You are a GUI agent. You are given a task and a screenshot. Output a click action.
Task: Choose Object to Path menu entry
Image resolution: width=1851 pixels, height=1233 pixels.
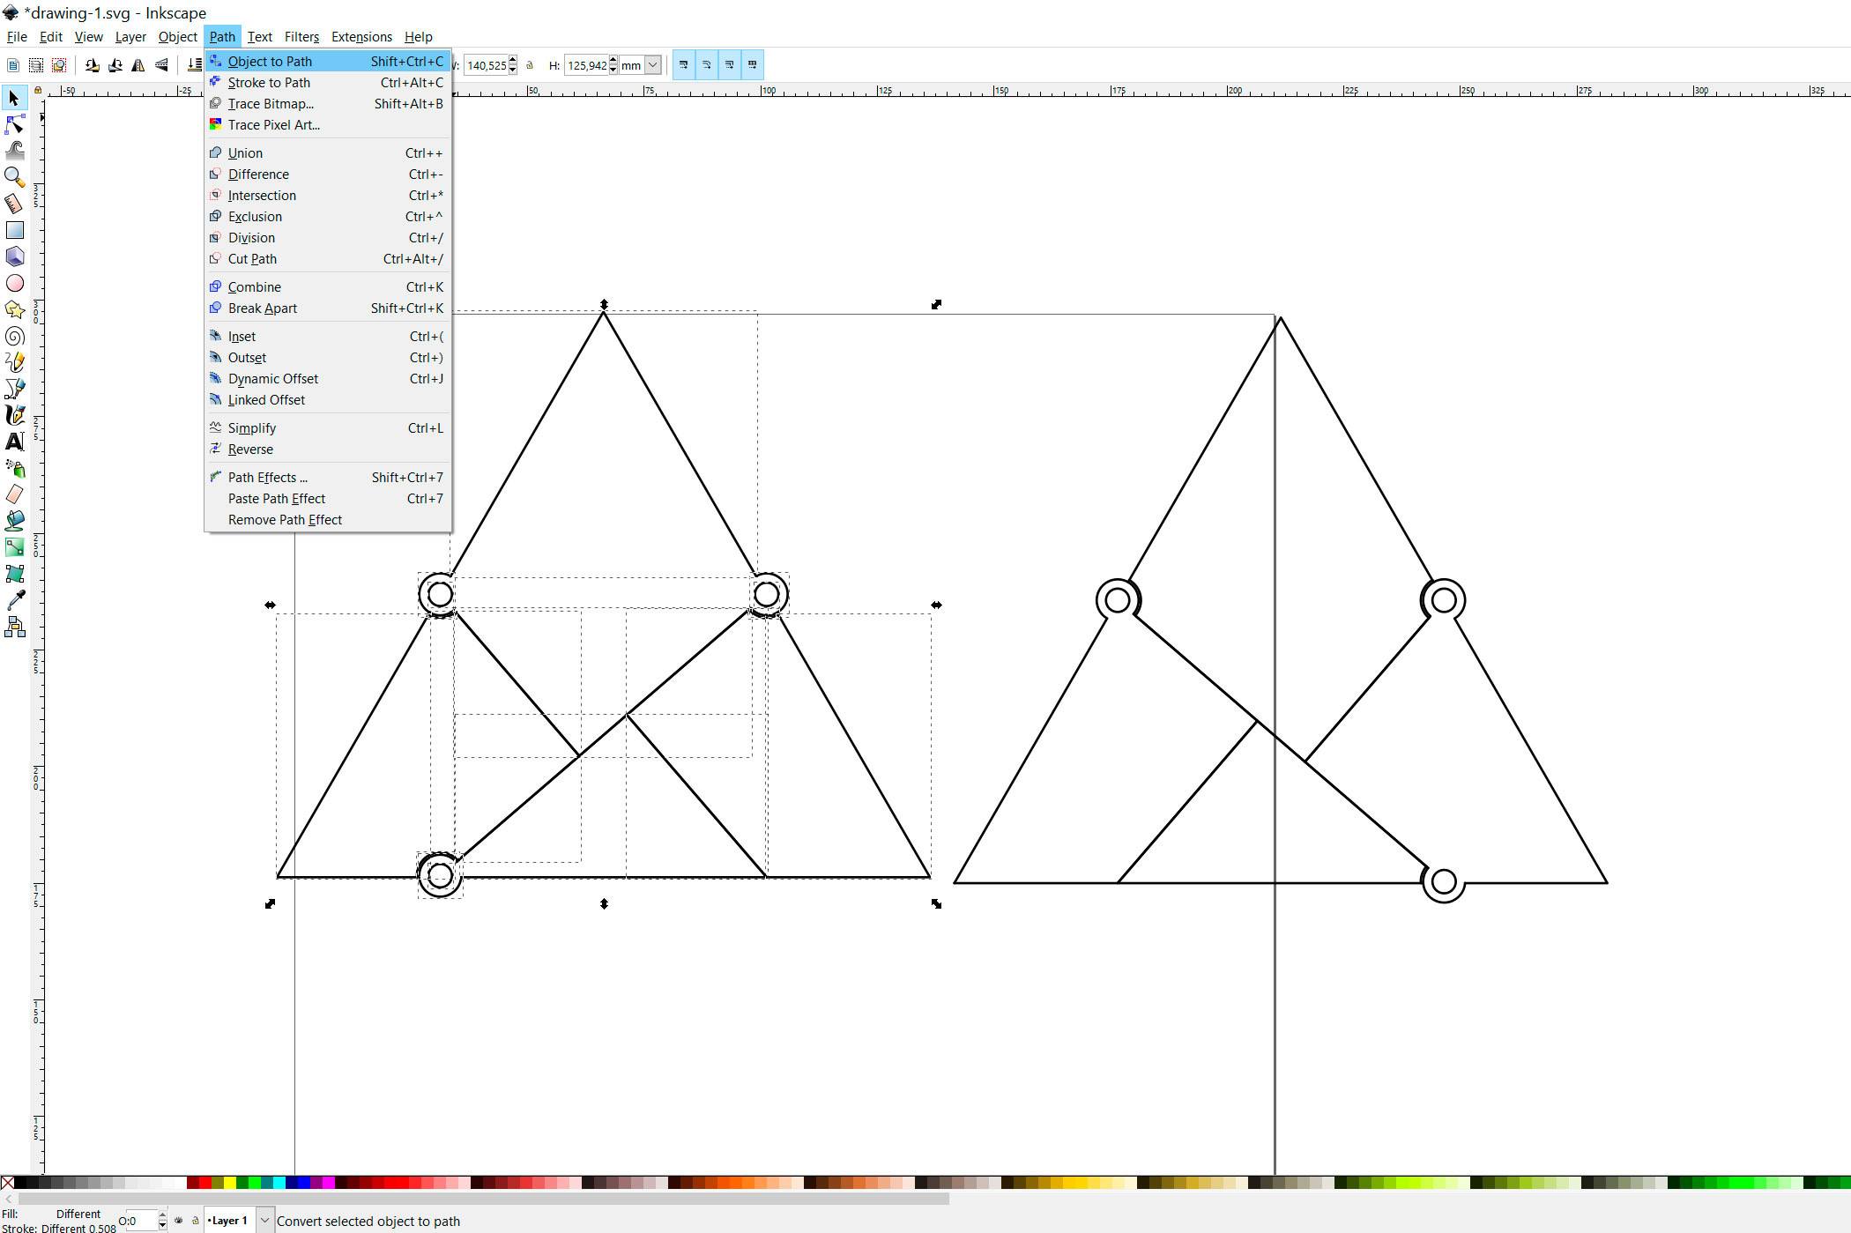coord(270,62)
